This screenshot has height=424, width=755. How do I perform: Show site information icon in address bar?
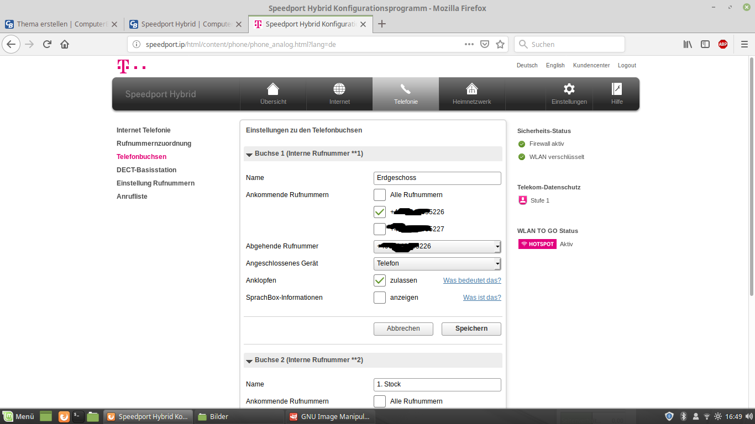coord(137,44)
